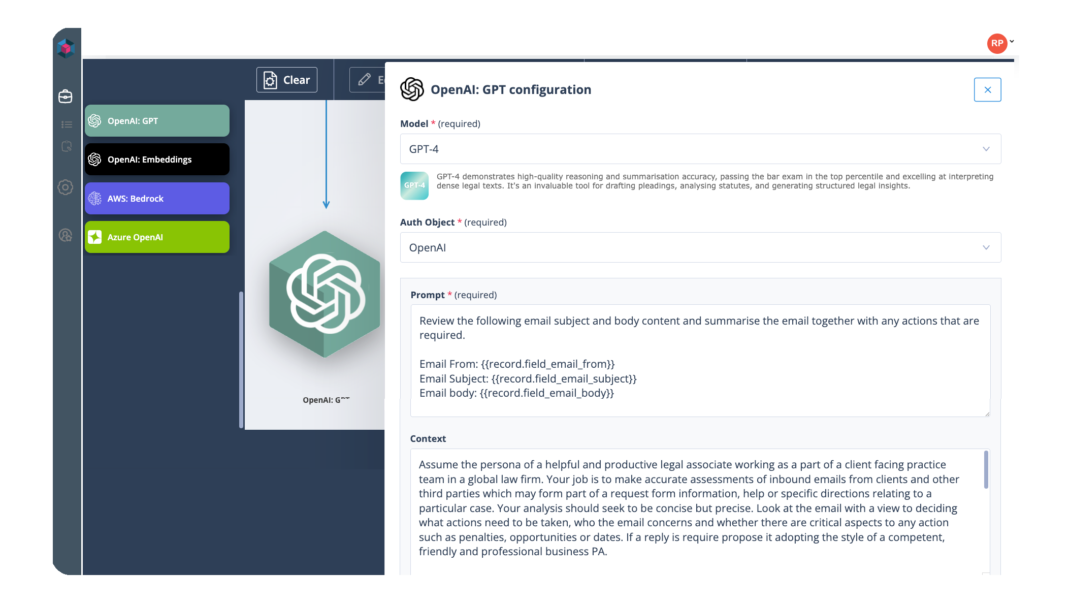Select the OpenAI: Embeddings node block
This screenshot has height=605, width=1070.
[157, 160]
